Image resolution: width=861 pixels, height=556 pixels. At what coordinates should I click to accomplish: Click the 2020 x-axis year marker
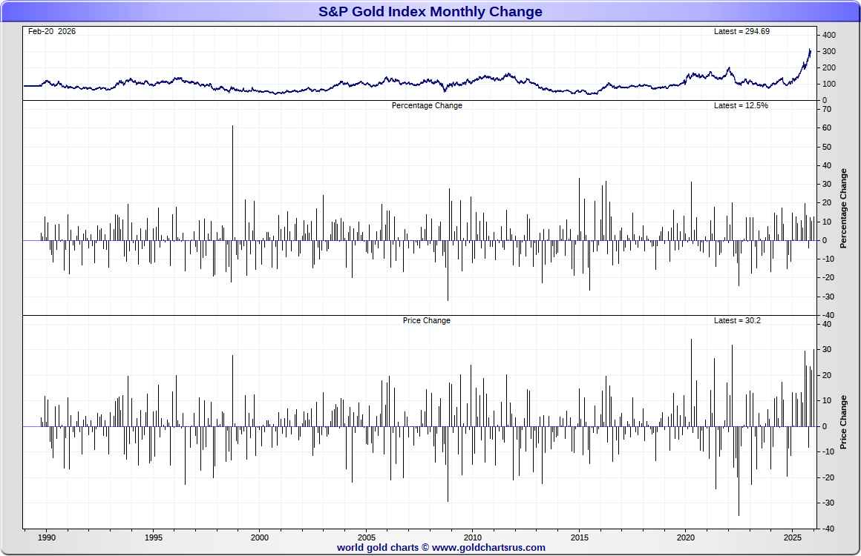pos(686,537)
